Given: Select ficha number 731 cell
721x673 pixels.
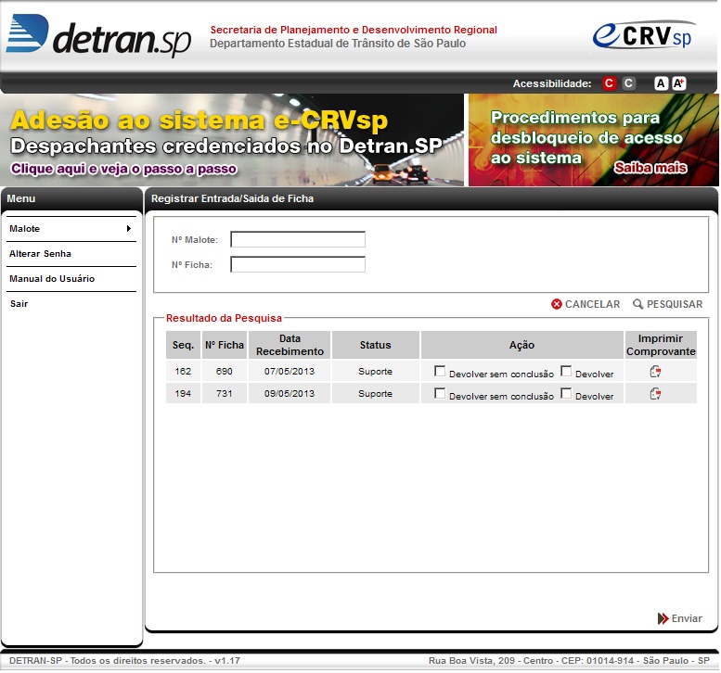Looking at the screenshot, I should [x=225, y=393].
